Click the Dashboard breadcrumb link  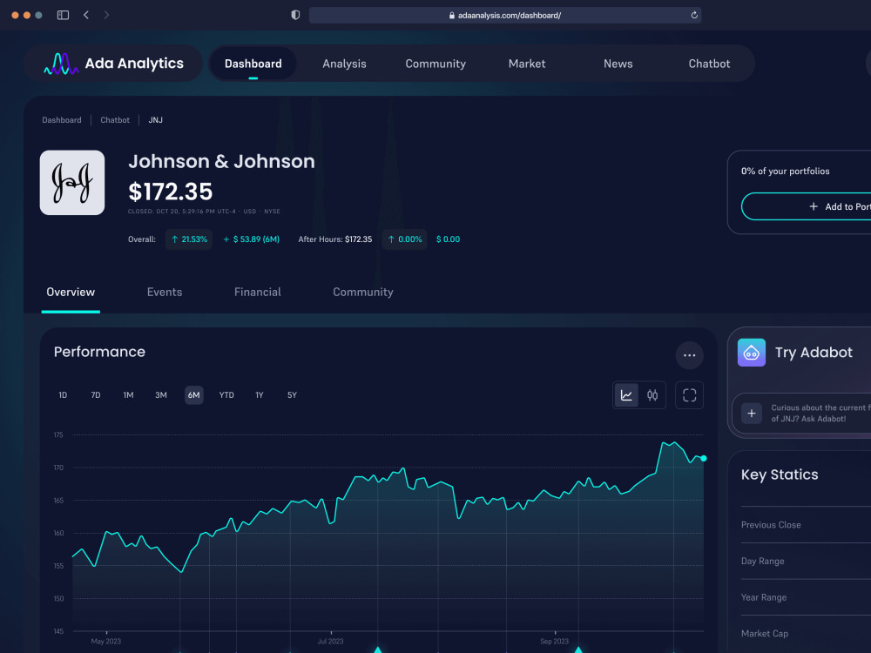click(62, 120)
